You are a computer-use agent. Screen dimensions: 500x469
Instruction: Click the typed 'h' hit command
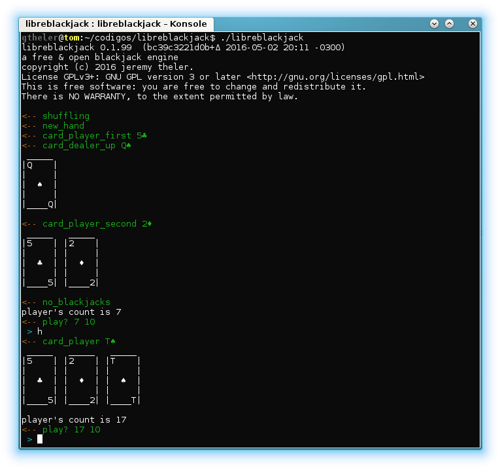(x=39, y=332)
